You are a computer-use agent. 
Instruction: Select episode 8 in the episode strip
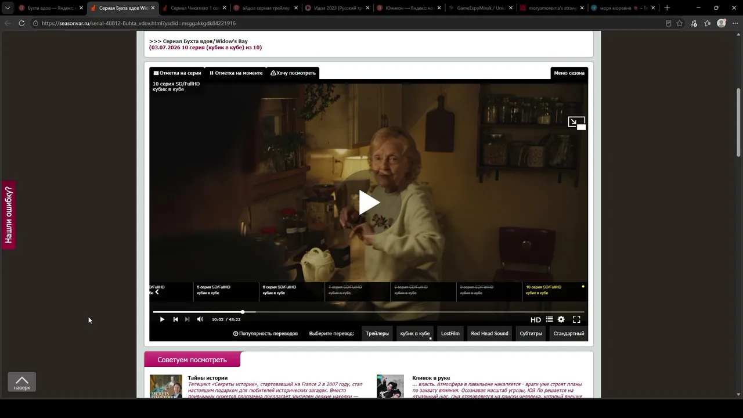pyautogui.click(x=423, y=291)
